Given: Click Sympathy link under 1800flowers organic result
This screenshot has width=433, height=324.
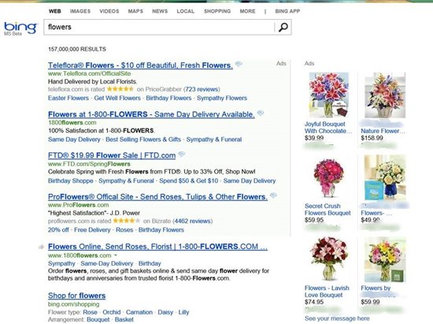Looking at the screenshot, I should tap(61, 263).
